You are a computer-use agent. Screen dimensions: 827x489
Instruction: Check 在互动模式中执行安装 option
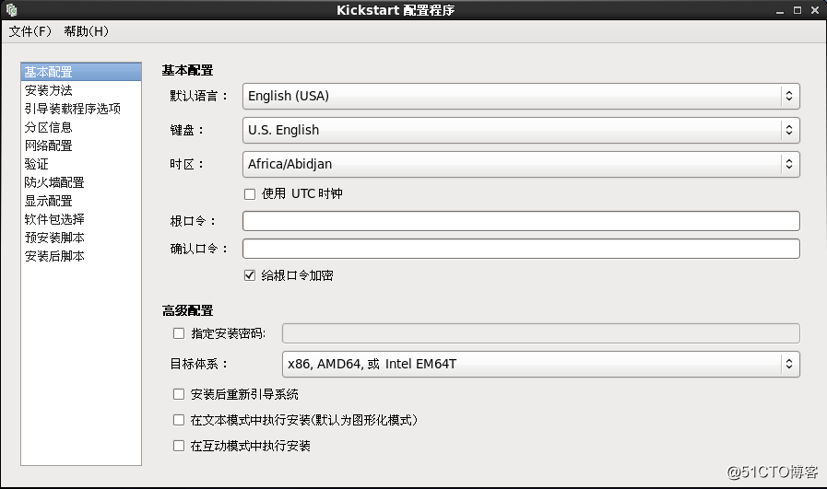[179, 446]
